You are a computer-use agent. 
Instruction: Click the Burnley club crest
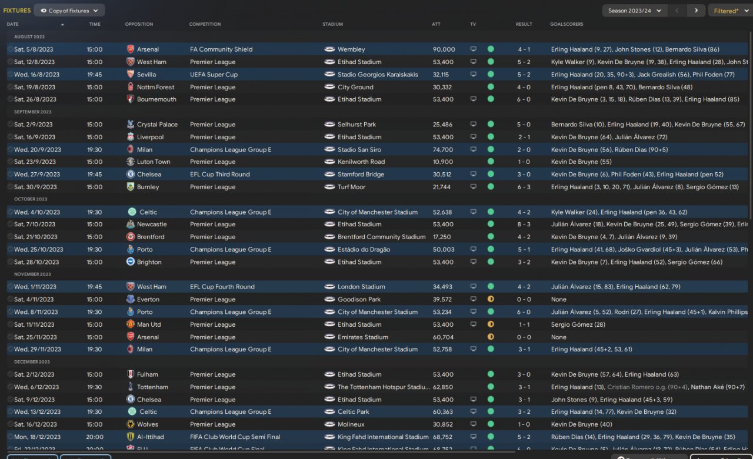pos(131,187)
